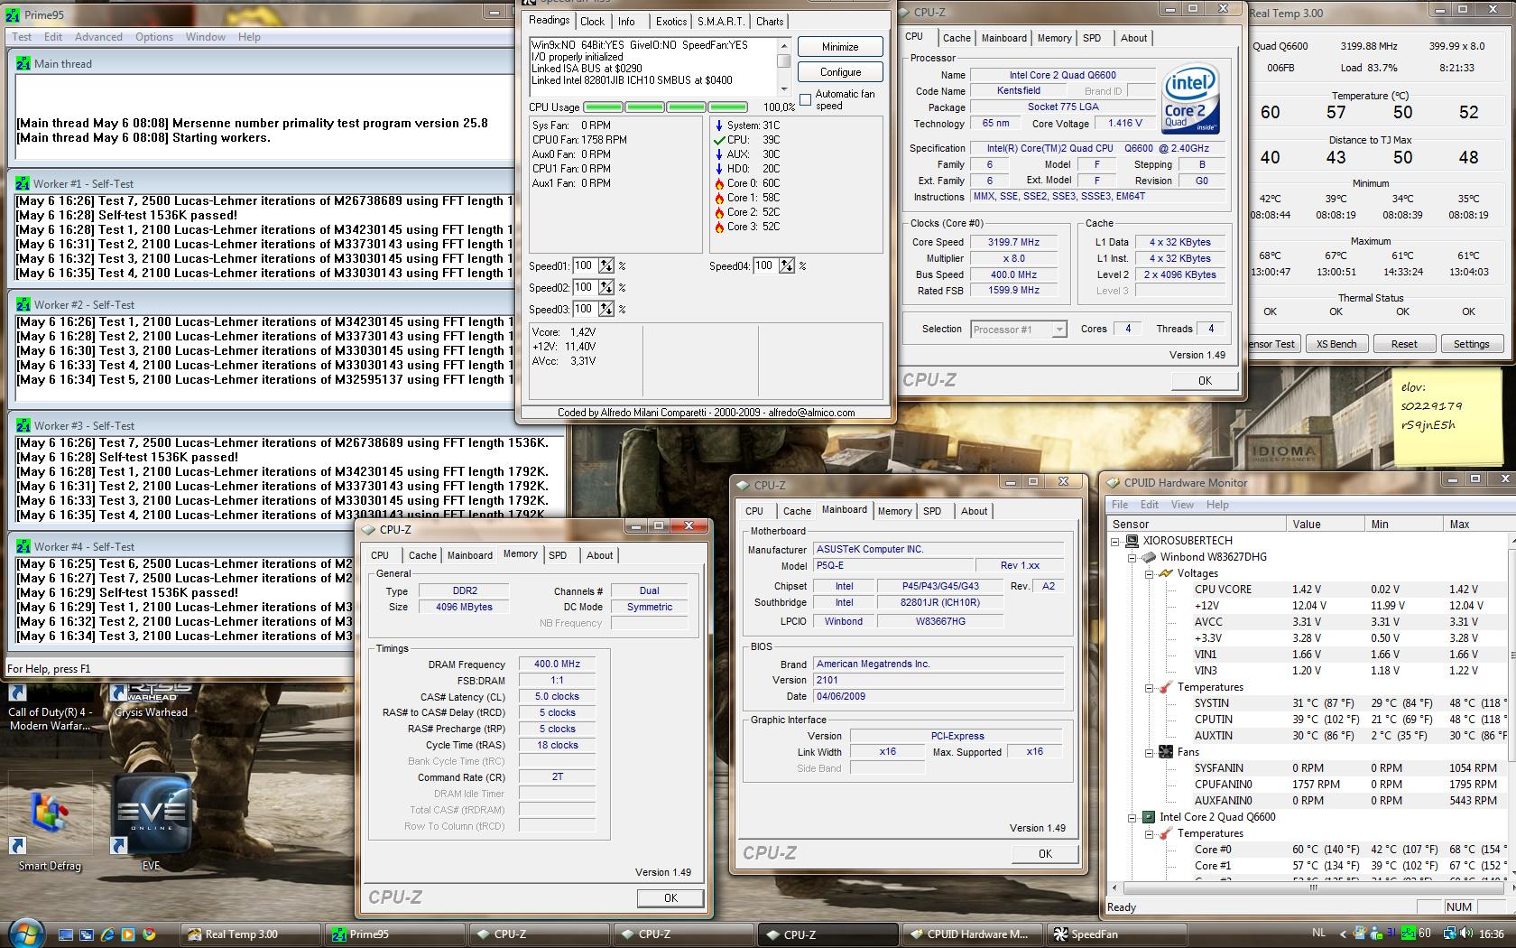
Task: Click the Show Desktop quick launch icon
Action: 66,934
